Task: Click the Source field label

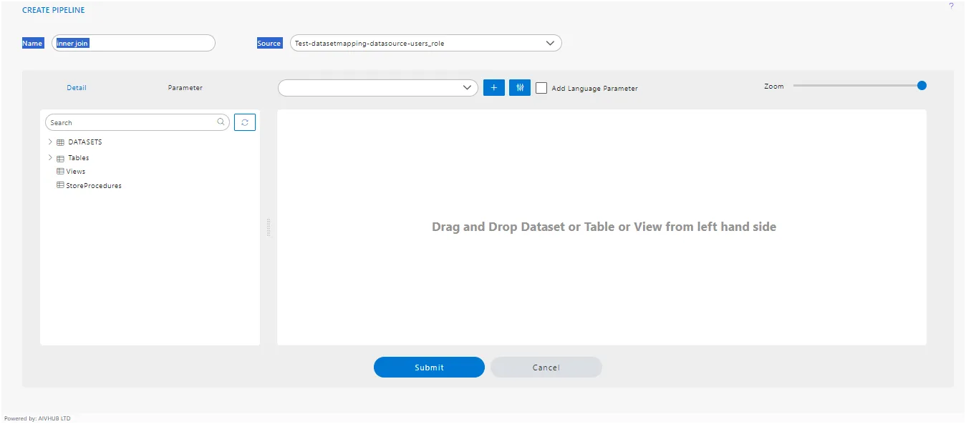Action: pyautogui.click(x=269, y=43)
